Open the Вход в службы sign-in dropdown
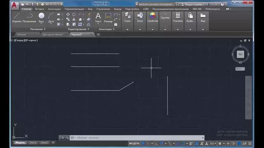The width and height of the screenshot is (264, 148). [x=193, y=5]
